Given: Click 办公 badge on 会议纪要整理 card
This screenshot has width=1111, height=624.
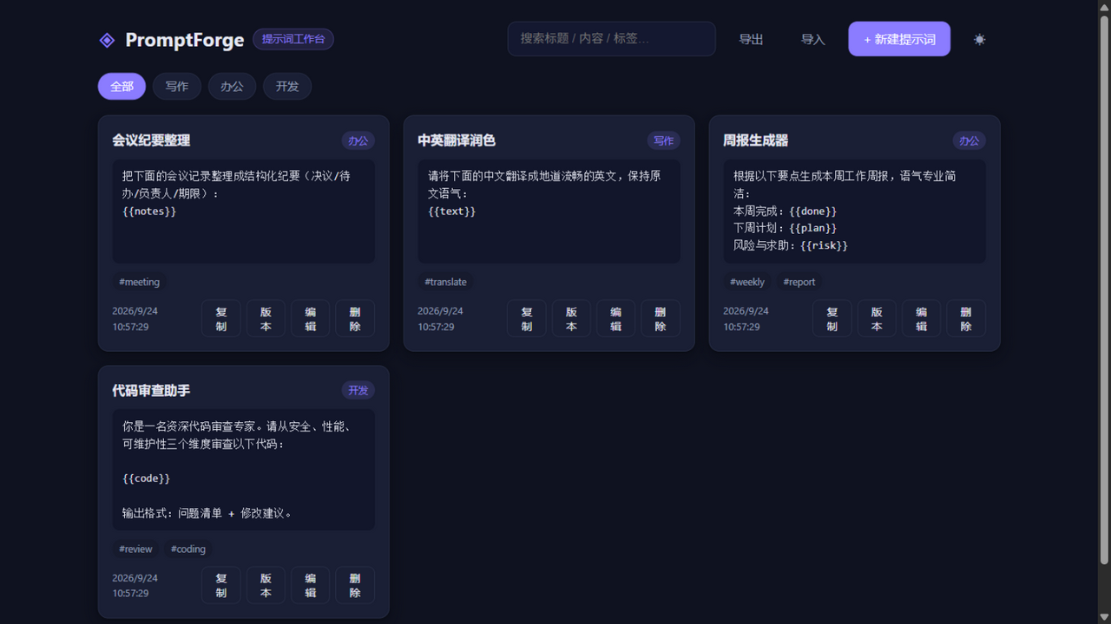Looking at the screenshot, I should [358, 140].
